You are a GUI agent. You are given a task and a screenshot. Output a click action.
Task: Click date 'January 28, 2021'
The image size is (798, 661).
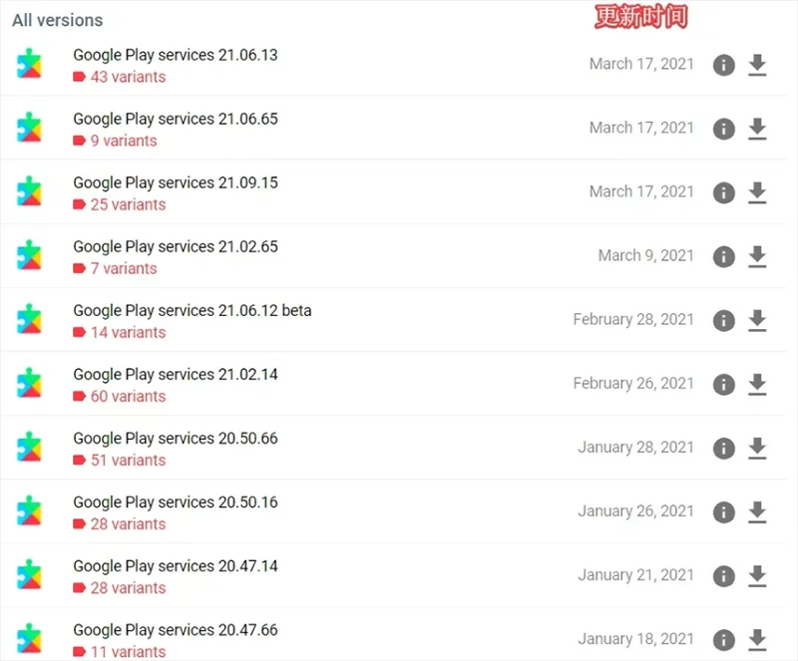click(635, 448)
